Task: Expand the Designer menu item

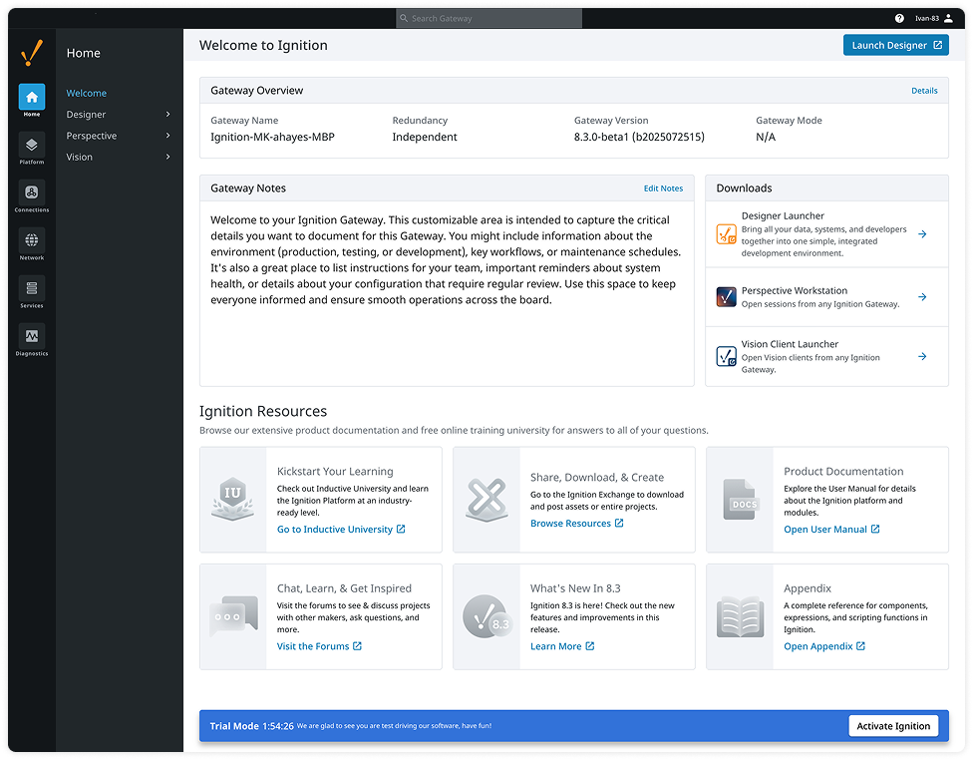Action: pyautogui.click(x=119, y=115)
